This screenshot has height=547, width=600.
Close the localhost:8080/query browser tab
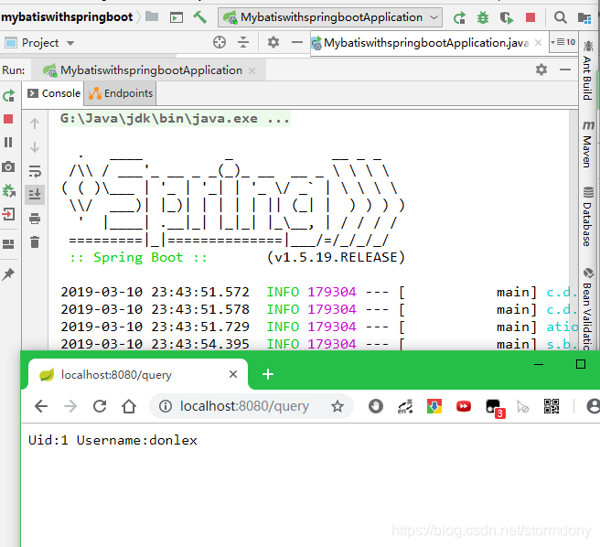(233, 374)
